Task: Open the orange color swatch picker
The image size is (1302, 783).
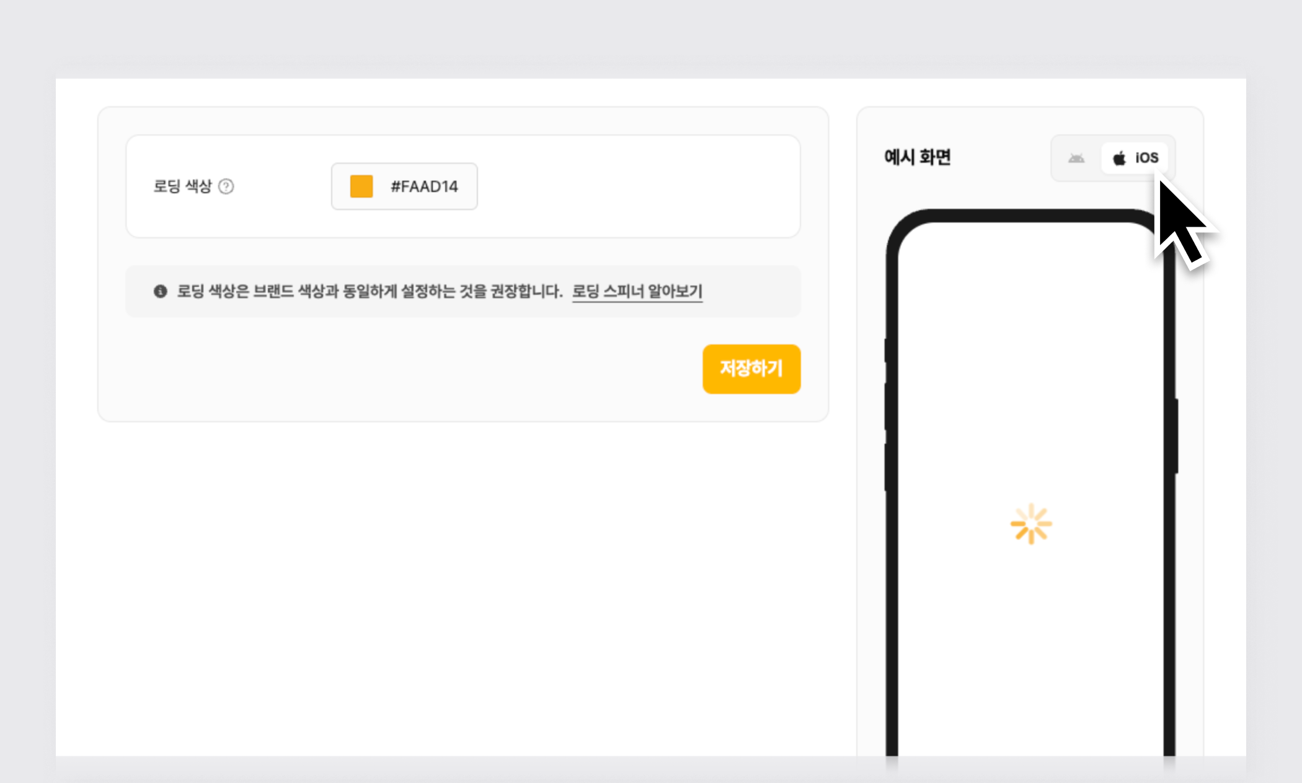Action: tap(361, 186)
